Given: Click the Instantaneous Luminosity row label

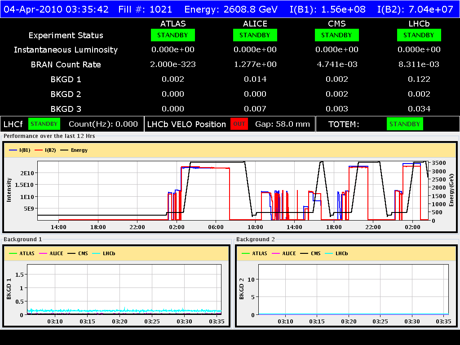Looking at the screenshot, I should pyautogui.click(x=66, y=50).
